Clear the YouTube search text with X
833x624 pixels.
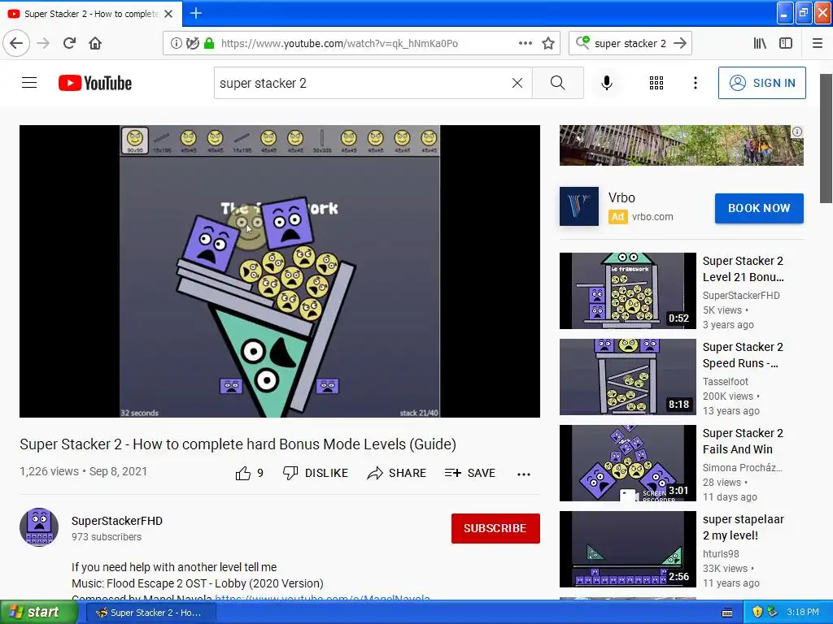[517, 83]
